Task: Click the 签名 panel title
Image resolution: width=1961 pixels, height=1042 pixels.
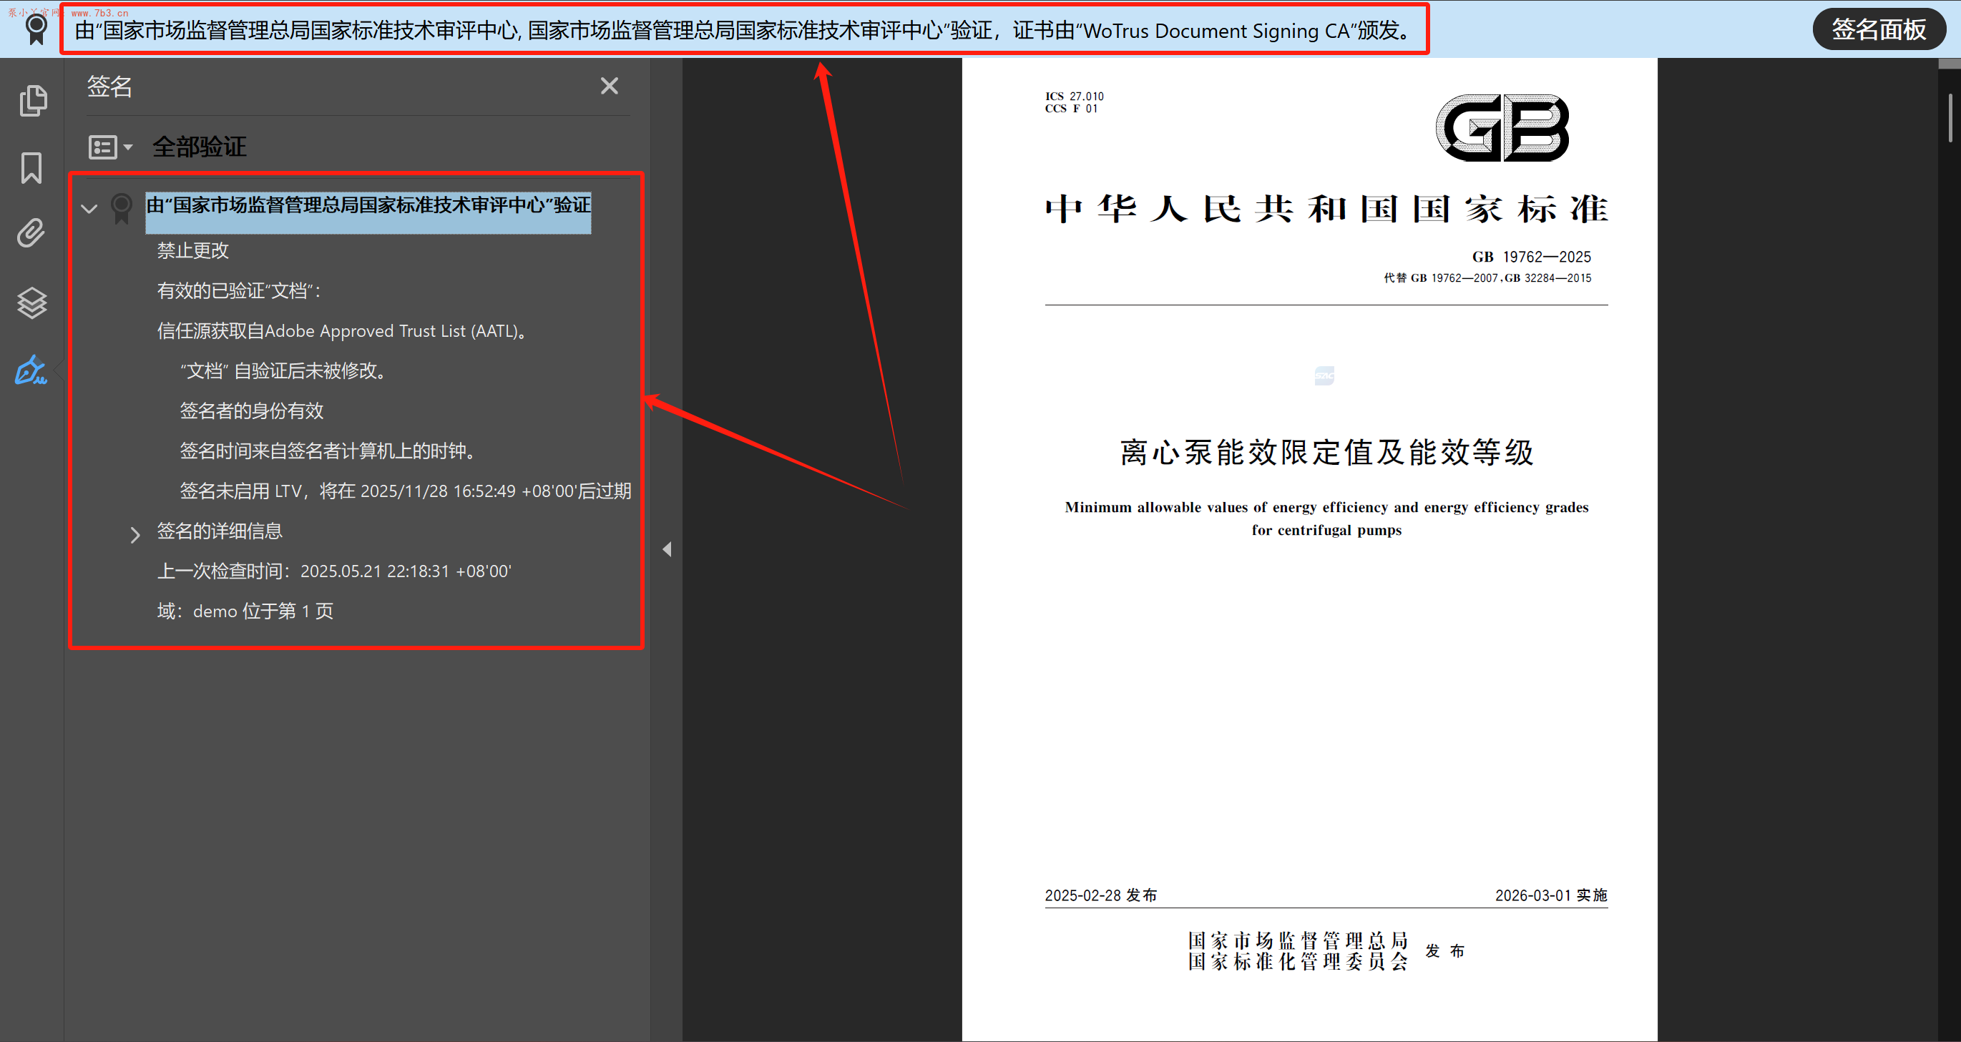Action: coord(109,86)
